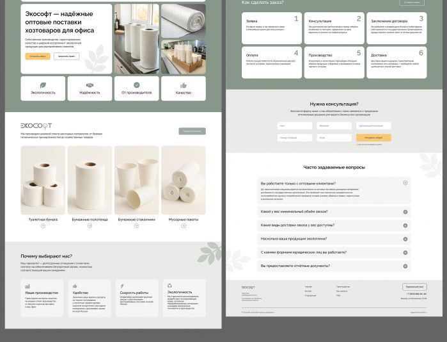The image size is (447, 342).
Task: Click step 6 card 'Доставка'
Action: pos(396,63)
